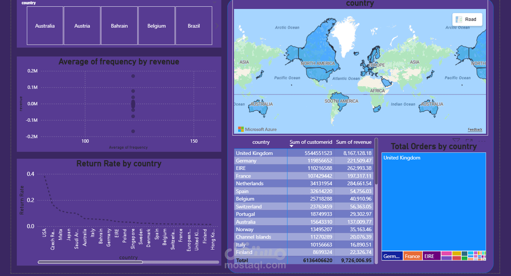
Task: Click Netherlands cell in country table
Action: point(261,183)
